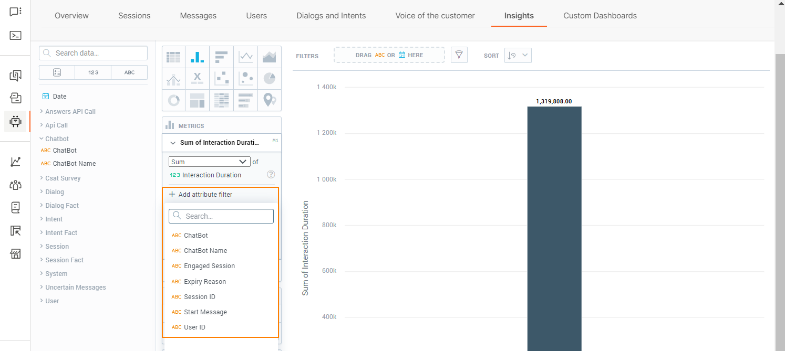Pick the pie chart visualization
Image resolution: width=785 pixels, height=351 pixels.
pos(269,78)
